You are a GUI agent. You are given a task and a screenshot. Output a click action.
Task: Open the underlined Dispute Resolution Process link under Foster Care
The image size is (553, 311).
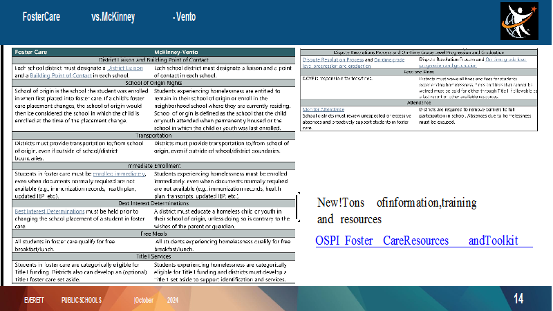point(333,60)
